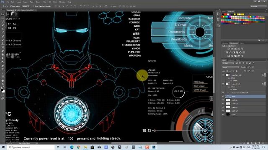Select the Pen tool
The image size is (268, 150).
[3, 65]
